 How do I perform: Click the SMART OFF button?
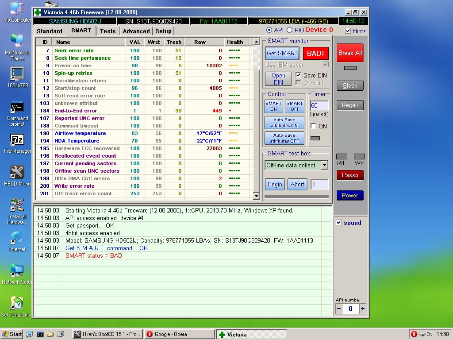point(295,106)
